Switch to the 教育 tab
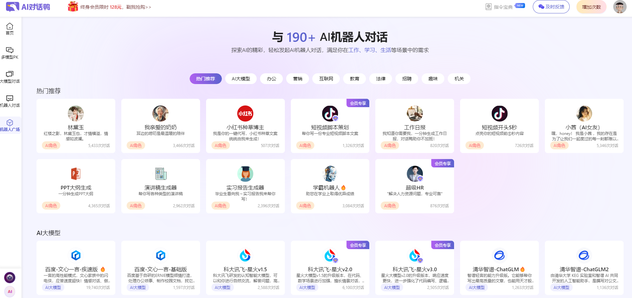 (355, 79)
